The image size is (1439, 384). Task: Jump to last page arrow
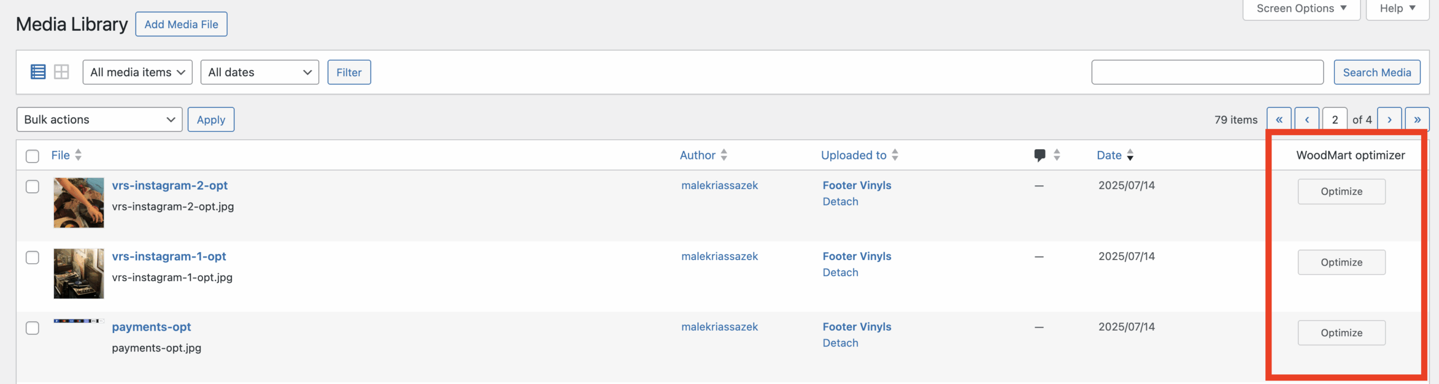click(x=1417, y=120)
